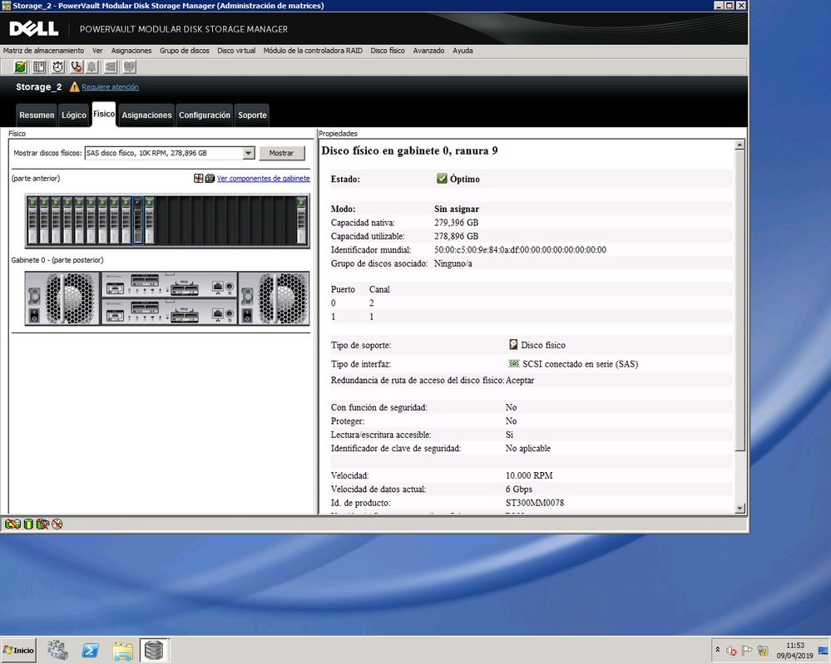Click the properties scrollbar down arrow
The height and width of the screenshot is (664, 831).
pos(739,509)
